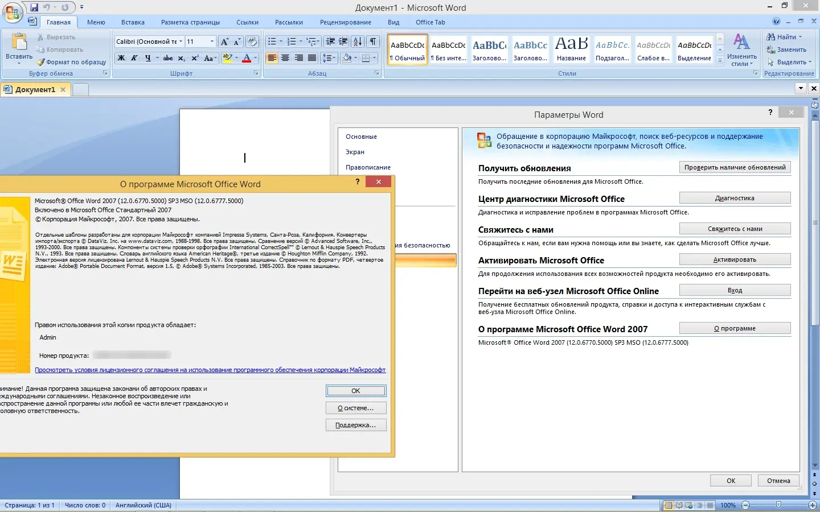Toggle Bold (Ж) formatting
This screenshot has width=820, height=512.
[x=121, y=58]
